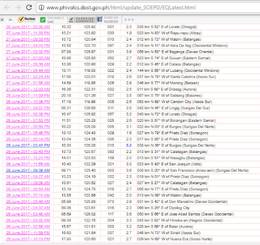The image size is (260, 245).
Task: Select 'Hinoba-an (Negros Occidental)' location text
Action: click(197, 220)
